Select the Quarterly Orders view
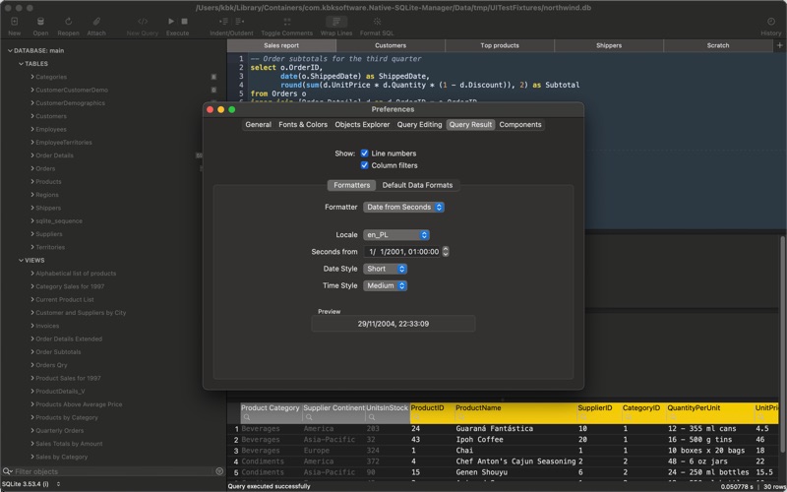 coord(60,431)
